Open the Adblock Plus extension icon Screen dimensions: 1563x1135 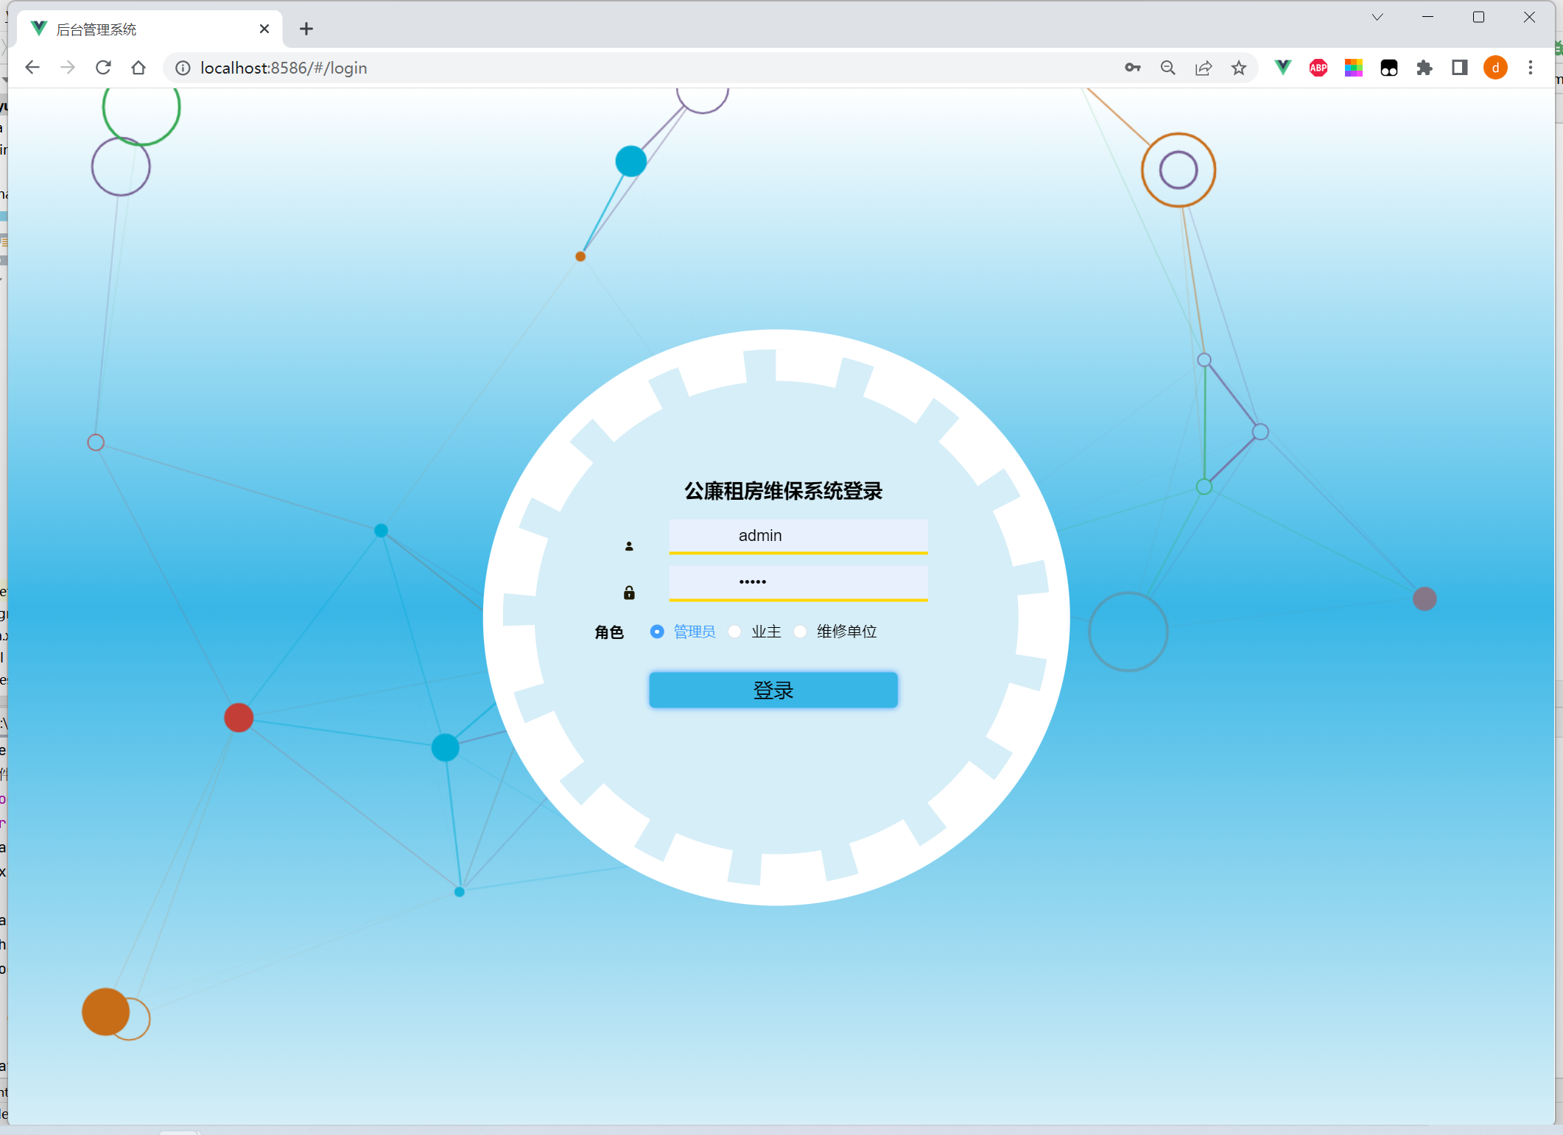1318,68
